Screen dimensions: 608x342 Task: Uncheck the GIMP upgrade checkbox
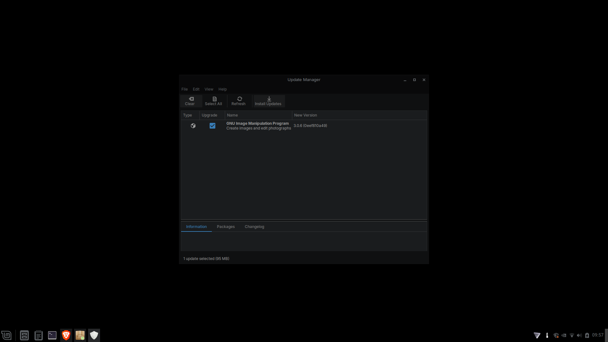(212, 126)
